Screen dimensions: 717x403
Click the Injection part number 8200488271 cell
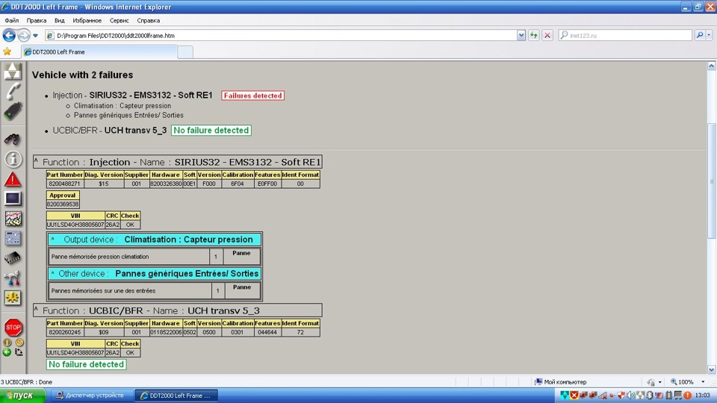point(64,184)
